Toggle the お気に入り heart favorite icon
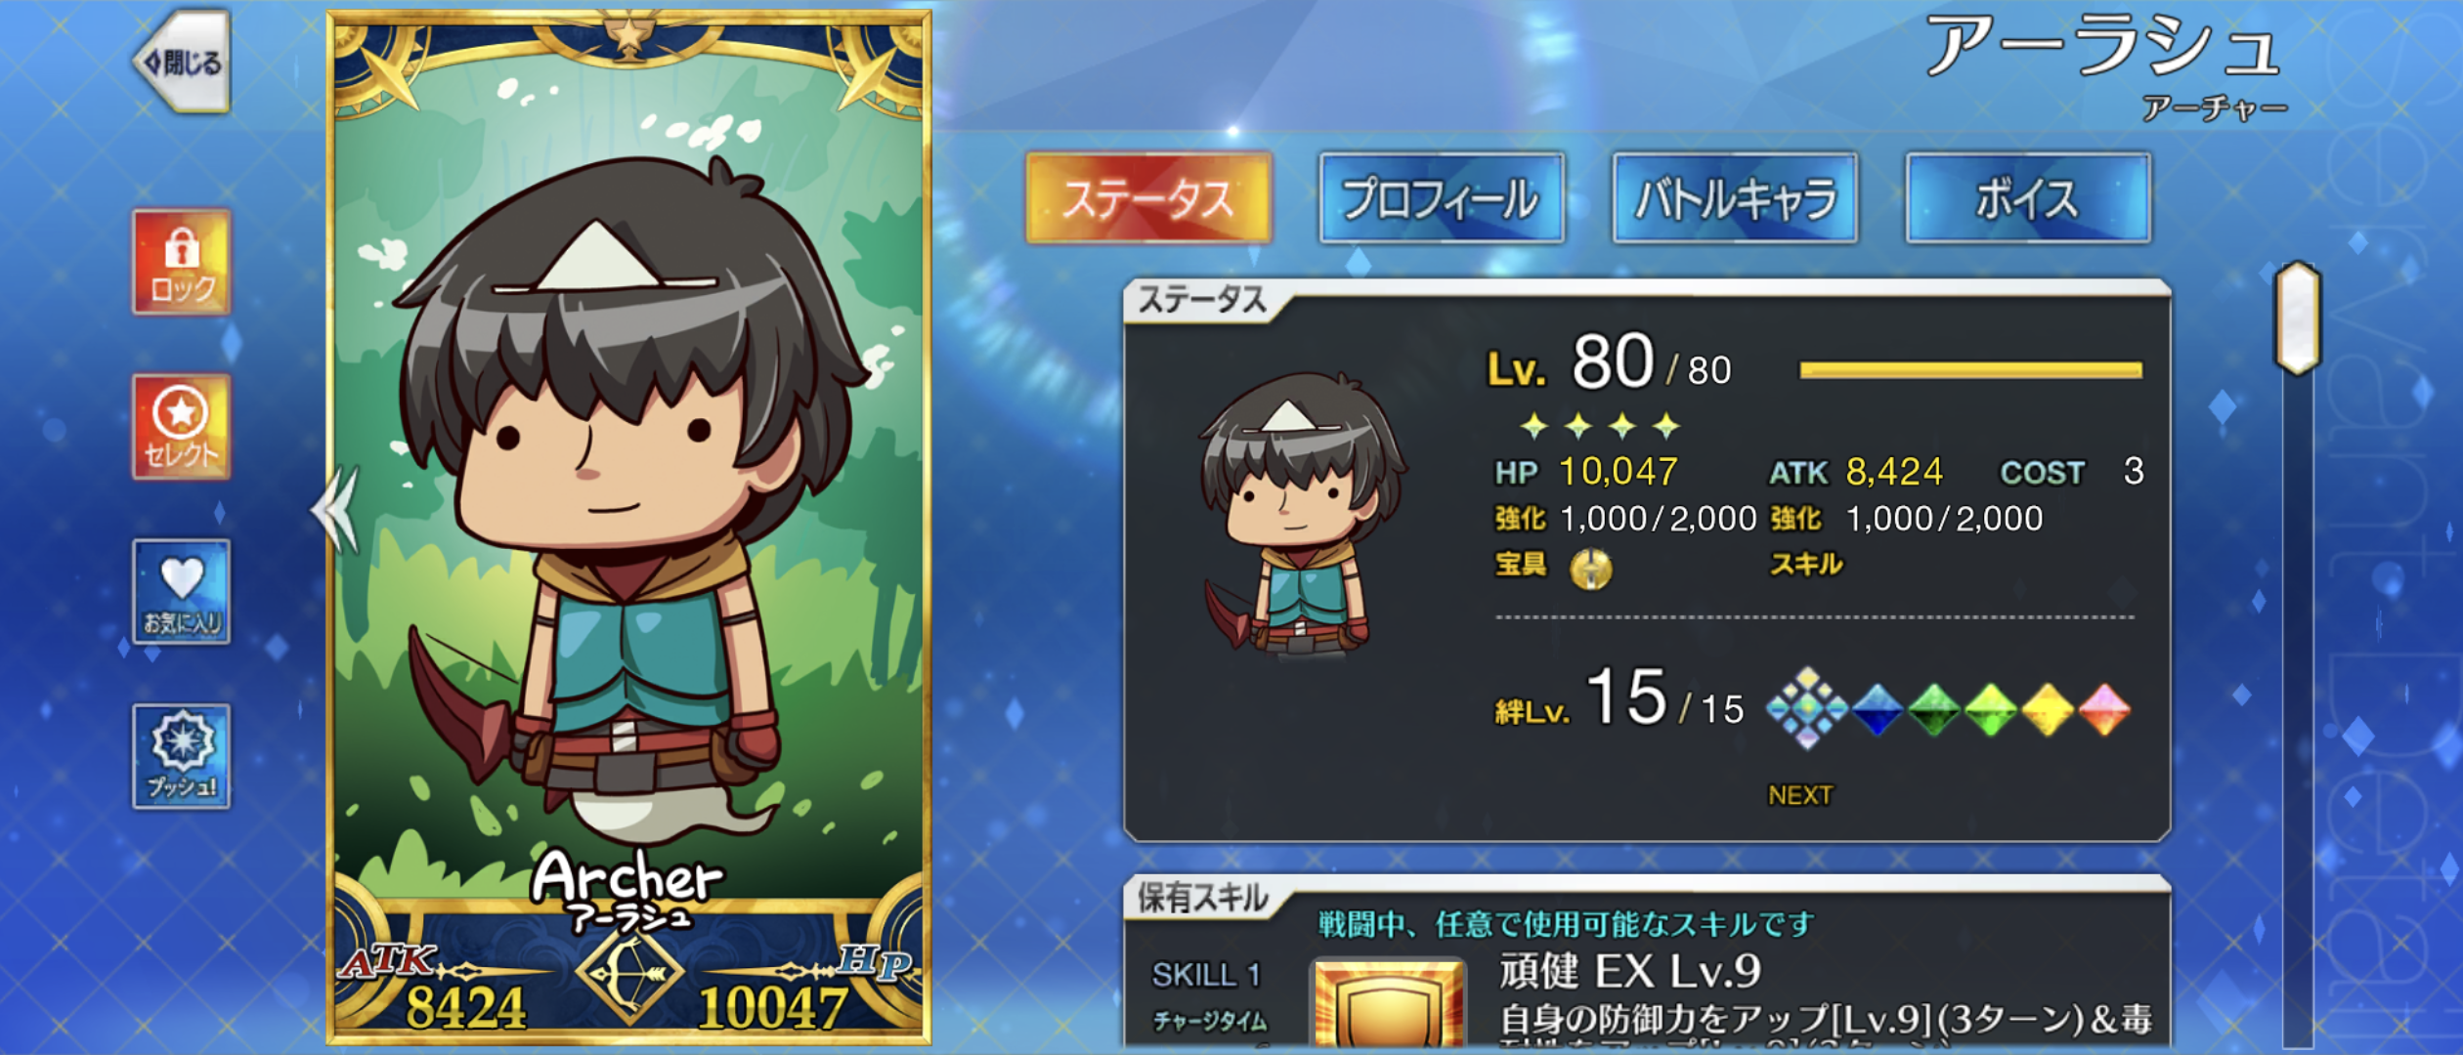Image resolution: width=2463 pixels, height=1055 pixels. click(x=182, y=592)
